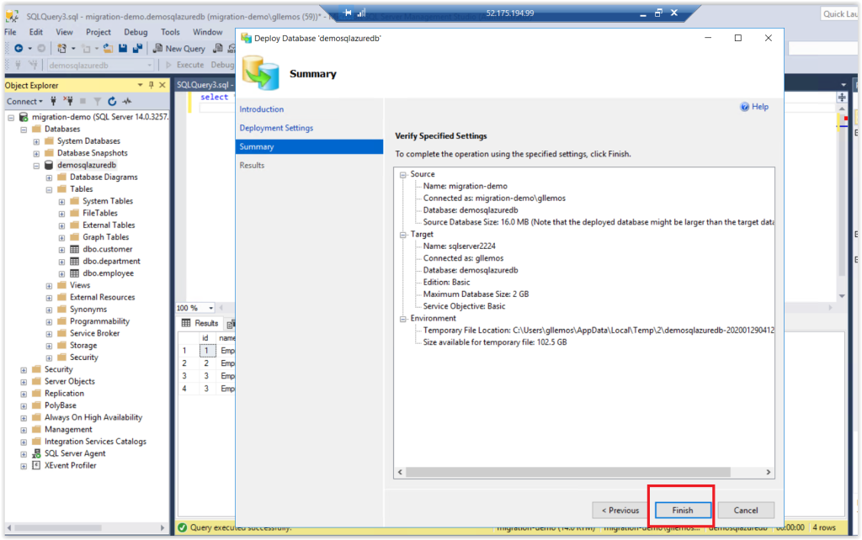
Task: Click the Previous button
Action: click(x=620, y=510)
